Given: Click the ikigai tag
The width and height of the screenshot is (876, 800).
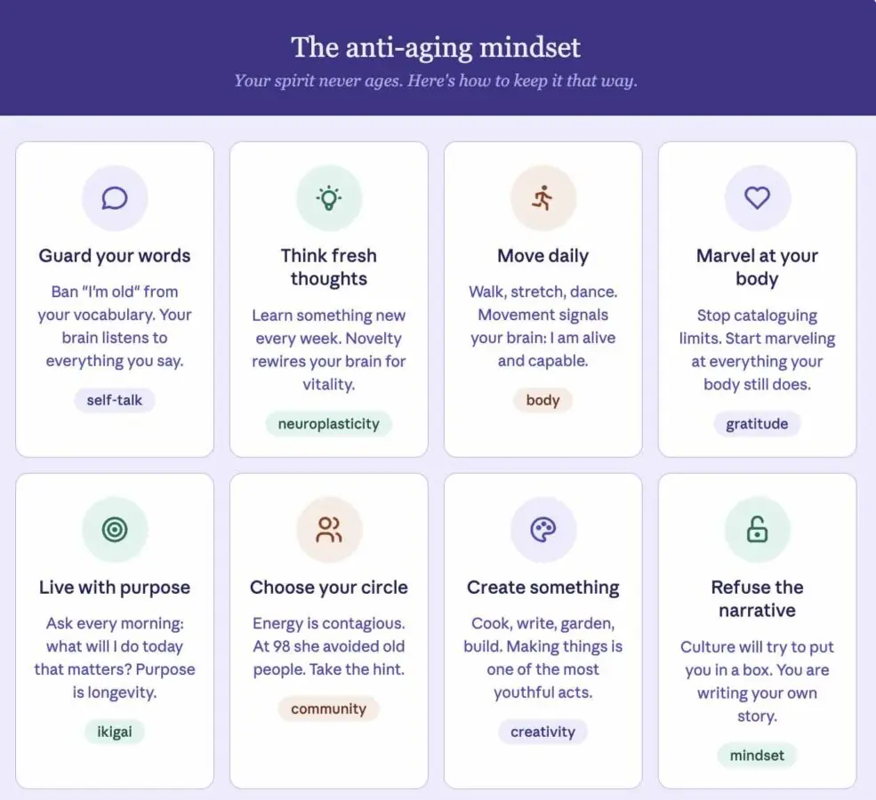Looking at the screenshot, I should click(x=115, y=732).
